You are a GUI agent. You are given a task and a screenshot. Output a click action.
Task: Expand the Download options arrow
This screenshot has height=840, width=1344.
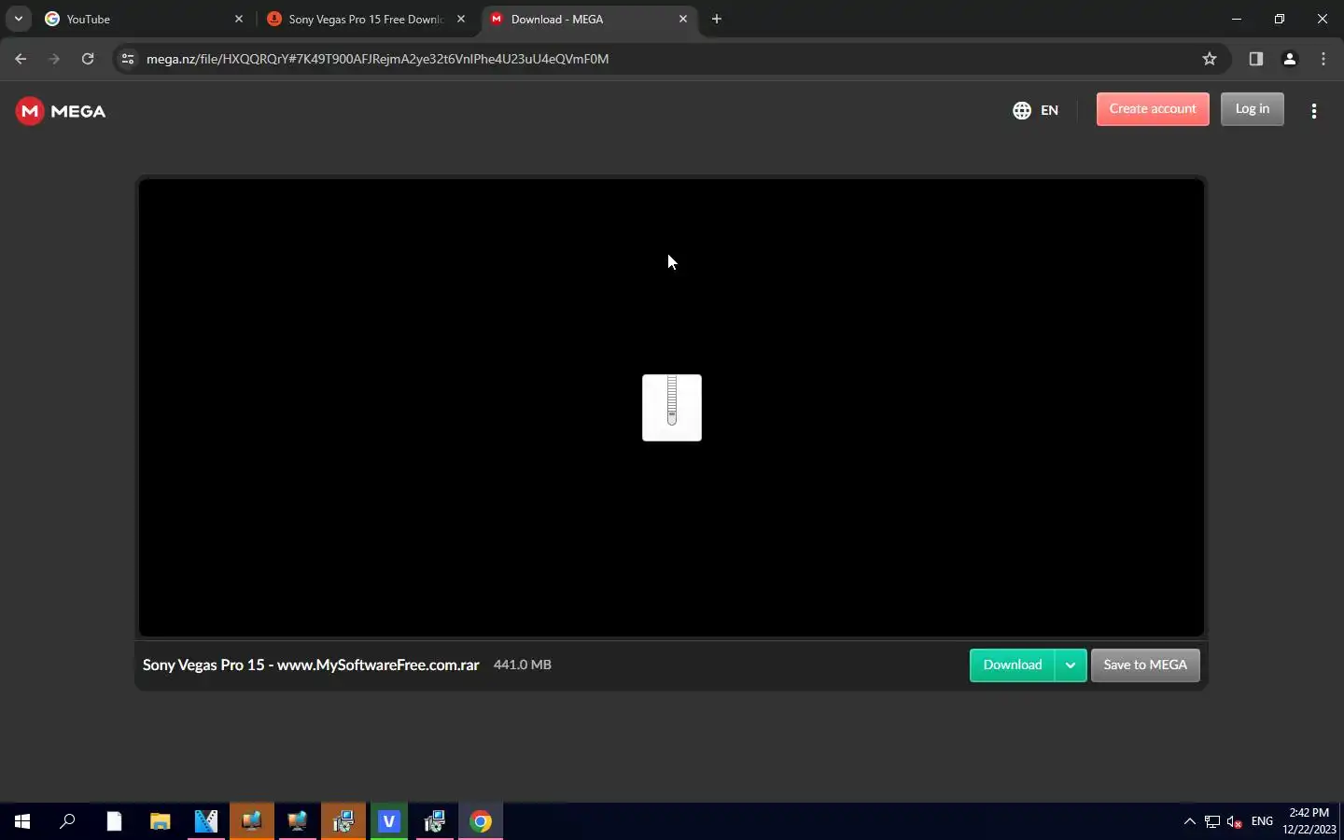click(x=1071, y=665)
